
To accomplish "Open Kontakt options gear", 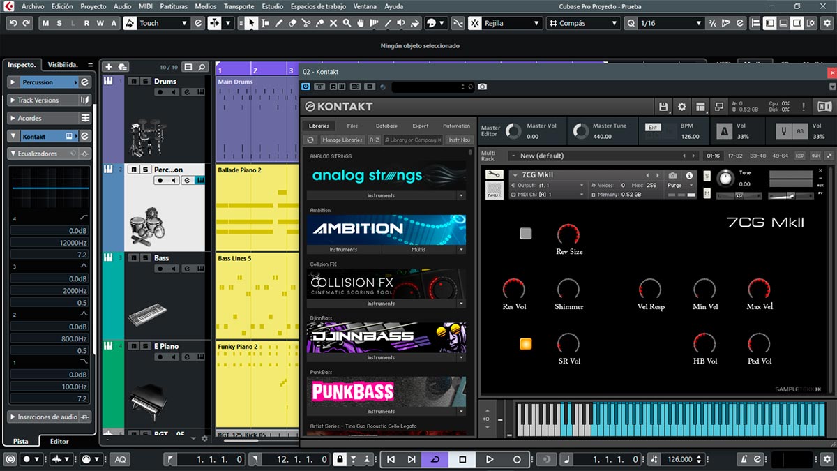I will click(x=682, y=107).
